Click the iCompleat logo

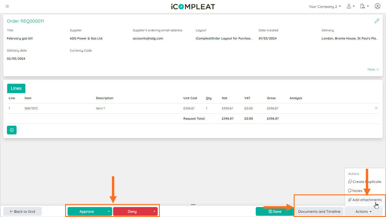pos(193,6)
